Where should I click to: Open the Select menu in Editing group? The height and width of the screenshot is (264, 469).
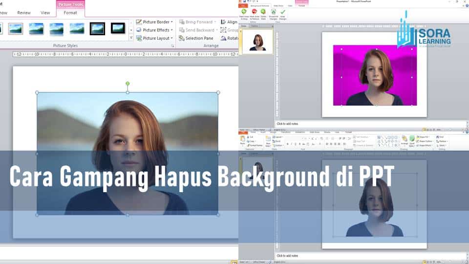(441, 146)
